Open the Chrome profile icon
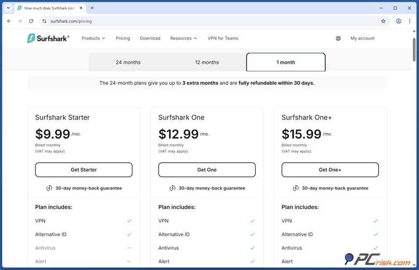Viewport: 419px width, 270px height. click(x=398, y=21)
